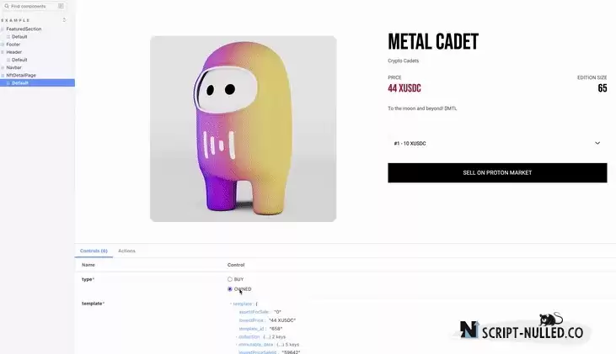Click the NftDetailPage component icon

pos(3,76)
